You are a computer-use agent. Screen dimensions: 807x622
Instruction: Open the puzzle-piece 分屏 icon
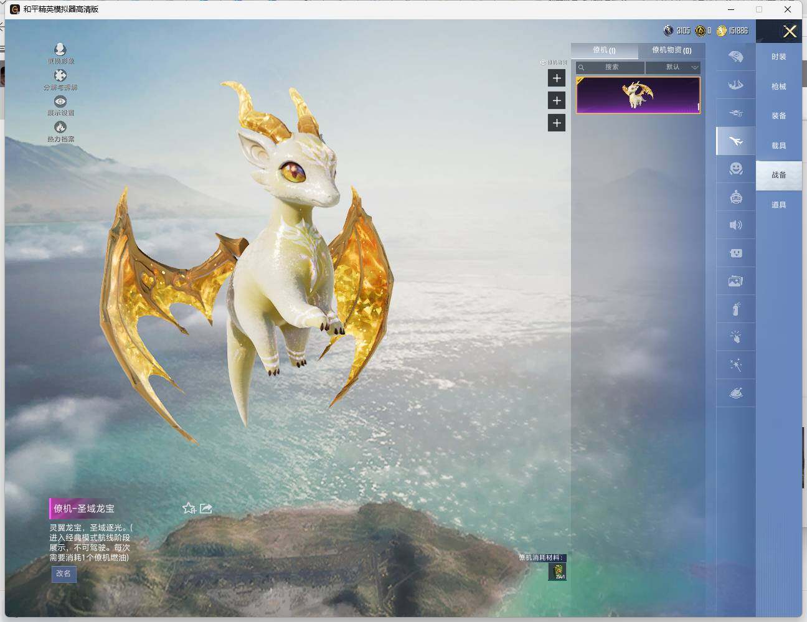60,75
